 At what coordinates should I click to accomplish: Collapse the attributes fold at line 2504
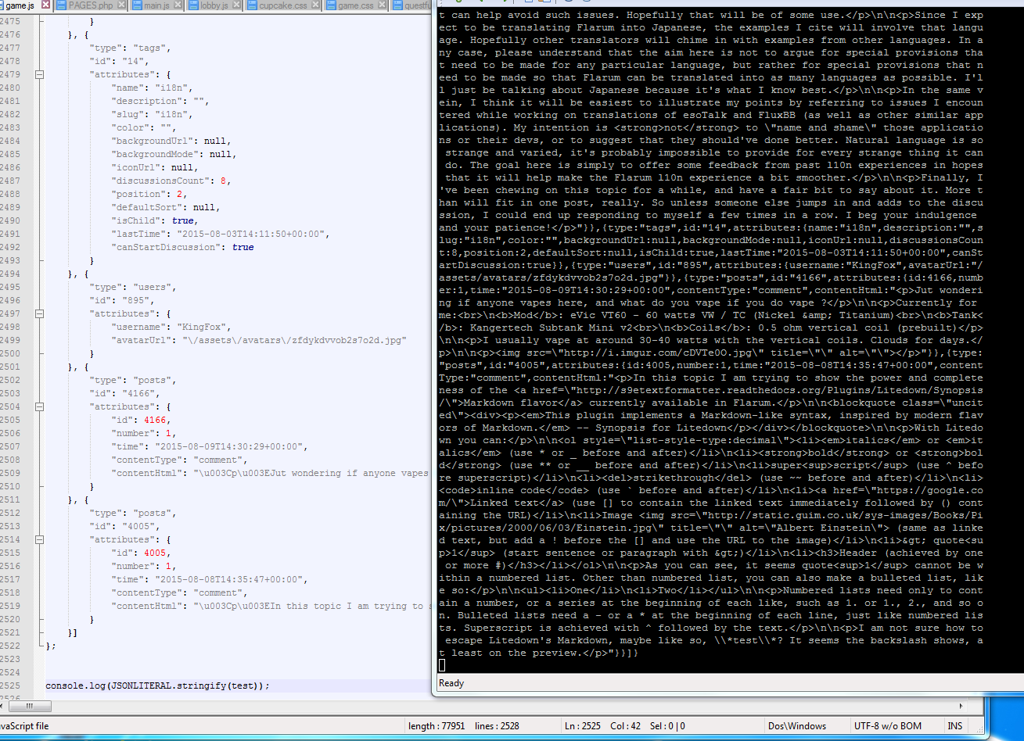click(x=39, y=407)
